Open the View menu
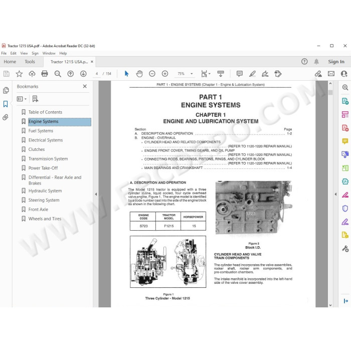The height and width of the screenshot is (351, 351). coord(24,53)
